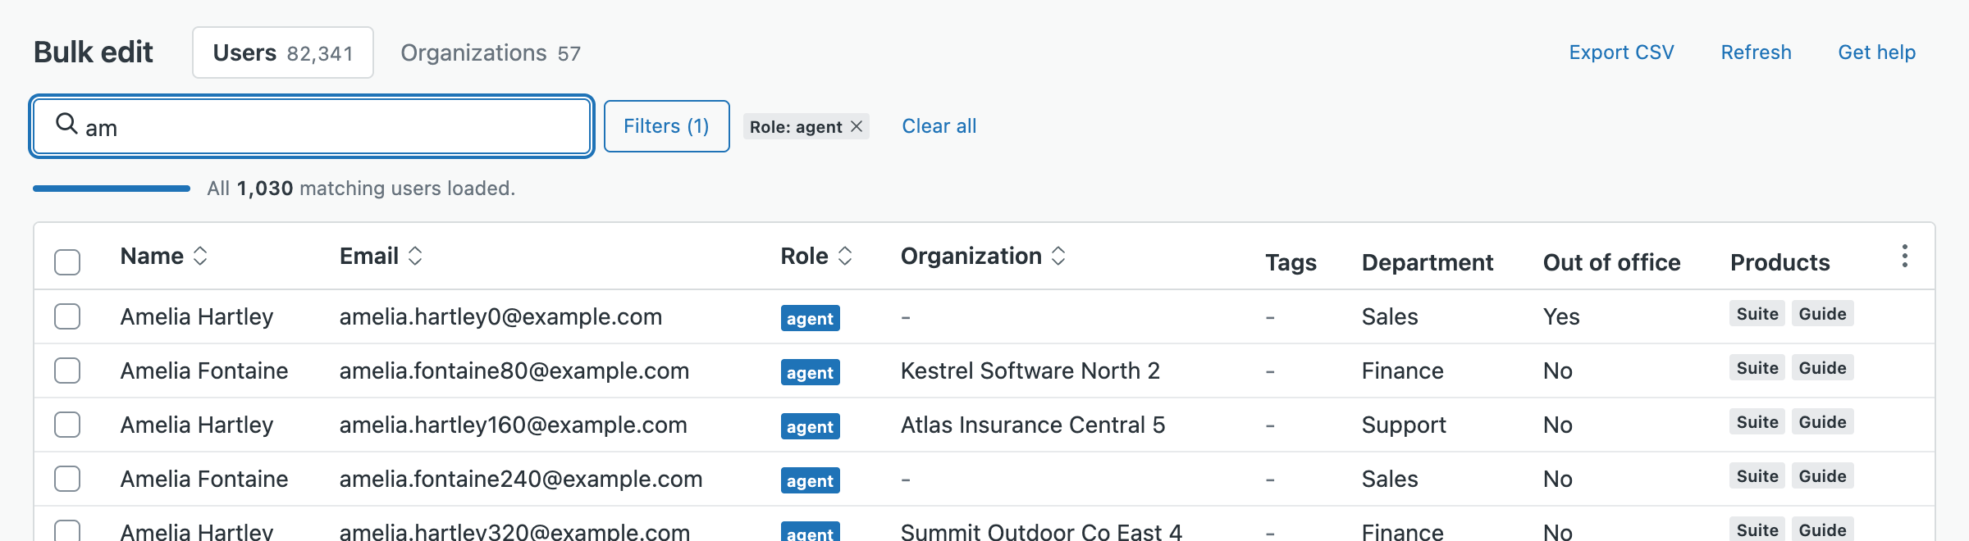1969x541 pixels.
Task: Select the email amelia.fontaine80@example.com
Action: coord(514,371)
